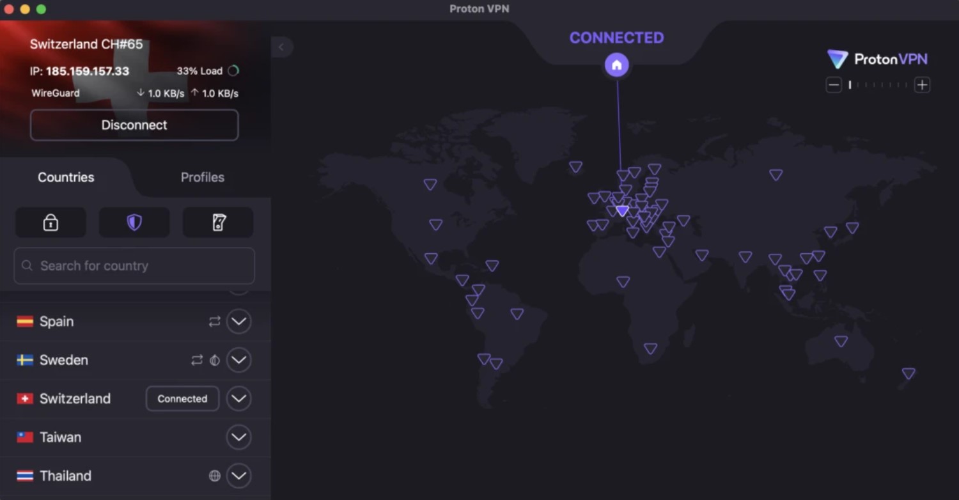This screenshot has height=500, width=959.
Task: Click the Tor onion icon for Sweden
Action: (x=215, y=360)
